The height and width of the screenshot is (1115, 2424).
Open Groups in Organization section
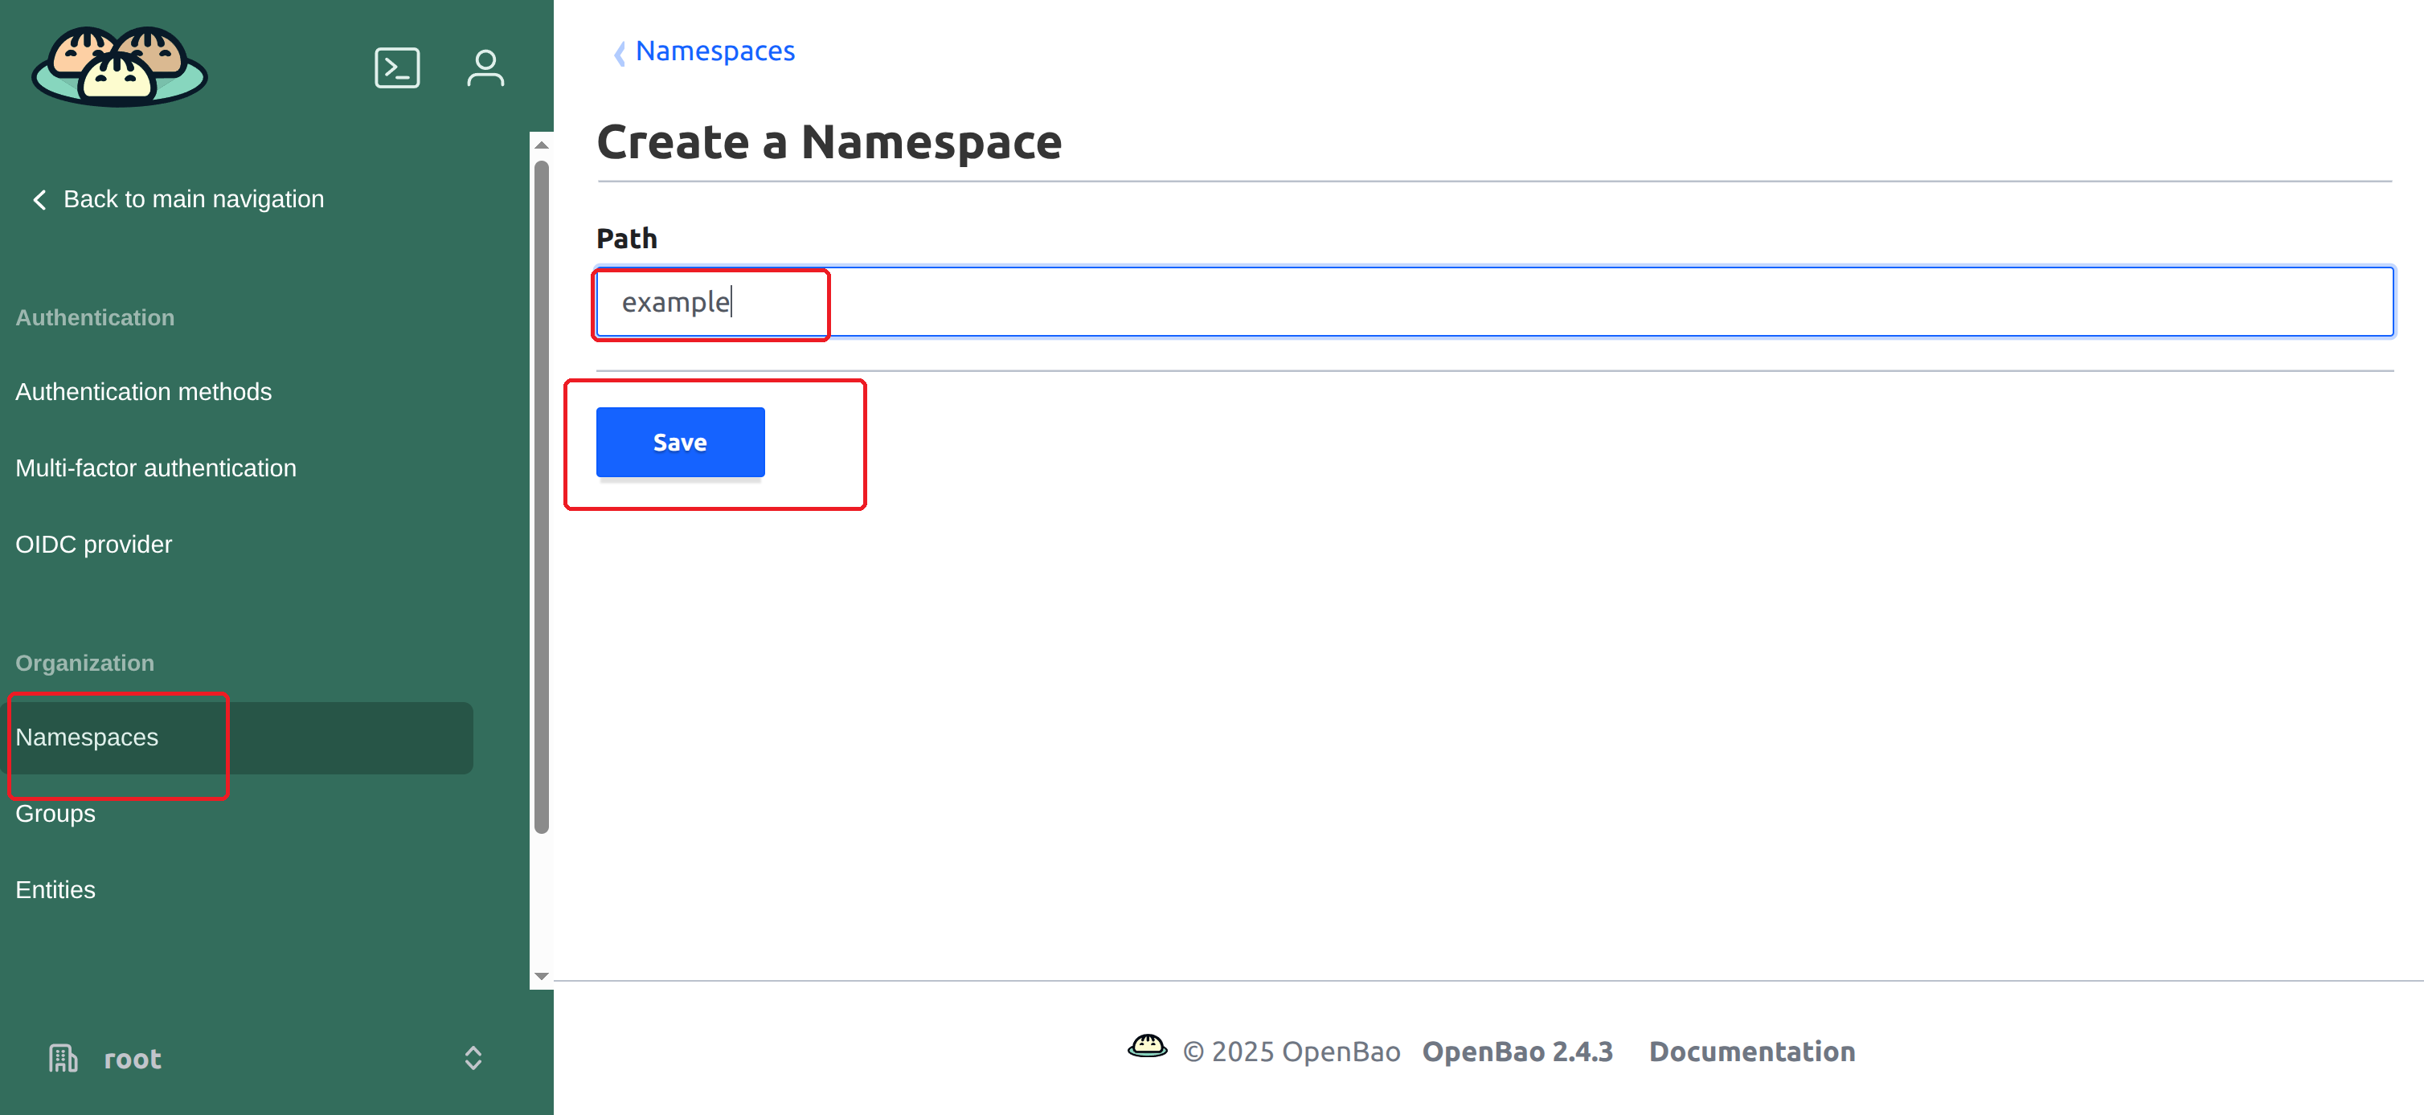(x=55, y=814)
